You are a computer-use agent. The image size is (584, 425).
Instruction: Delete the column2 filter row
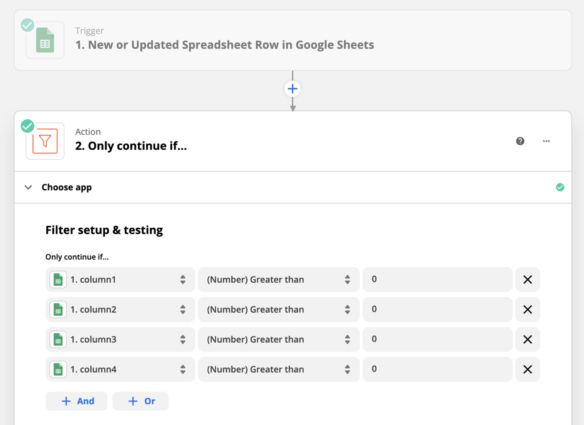point(527,310)
